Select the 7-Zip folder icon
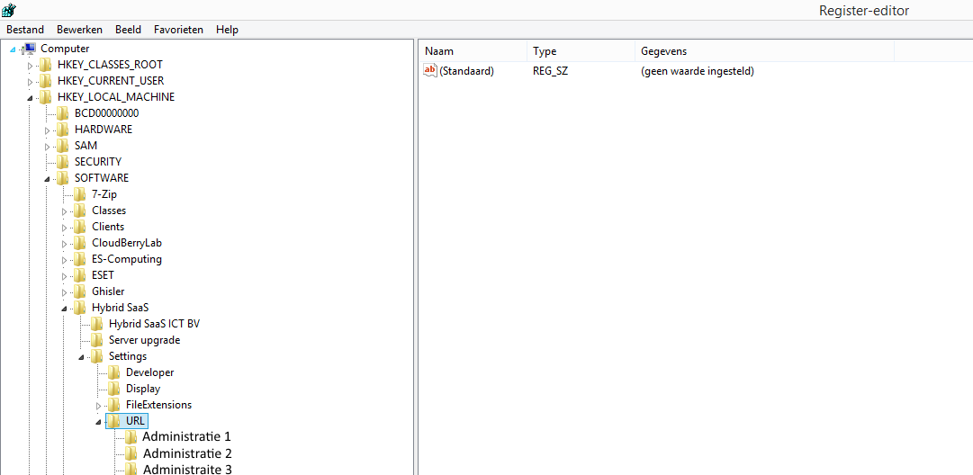 coord(80,194)
